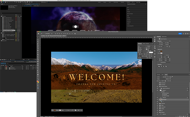Hide the Welcome Stream layer group
This screenshot has width=190, height=117.
pyautogui.click(x=157, y=86)
